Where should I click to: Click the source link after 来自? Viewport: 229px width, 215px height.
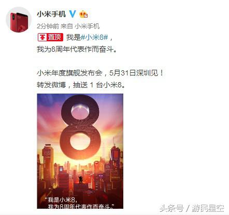point(87,26)
